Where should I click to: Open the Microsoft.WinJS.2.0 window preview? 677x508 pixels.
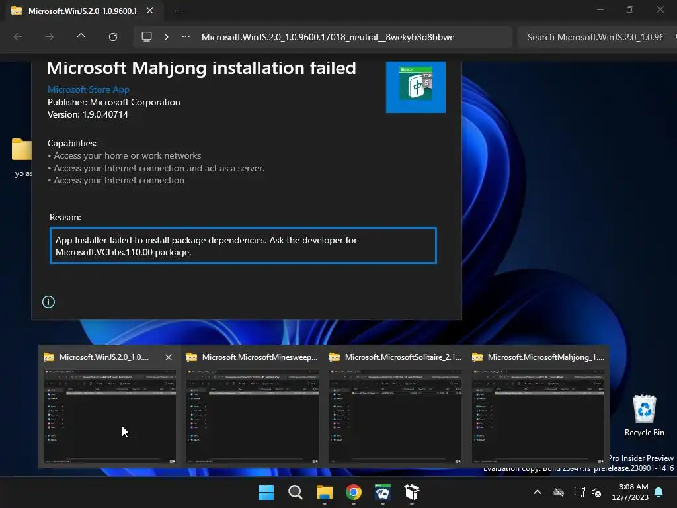(110, 417)
